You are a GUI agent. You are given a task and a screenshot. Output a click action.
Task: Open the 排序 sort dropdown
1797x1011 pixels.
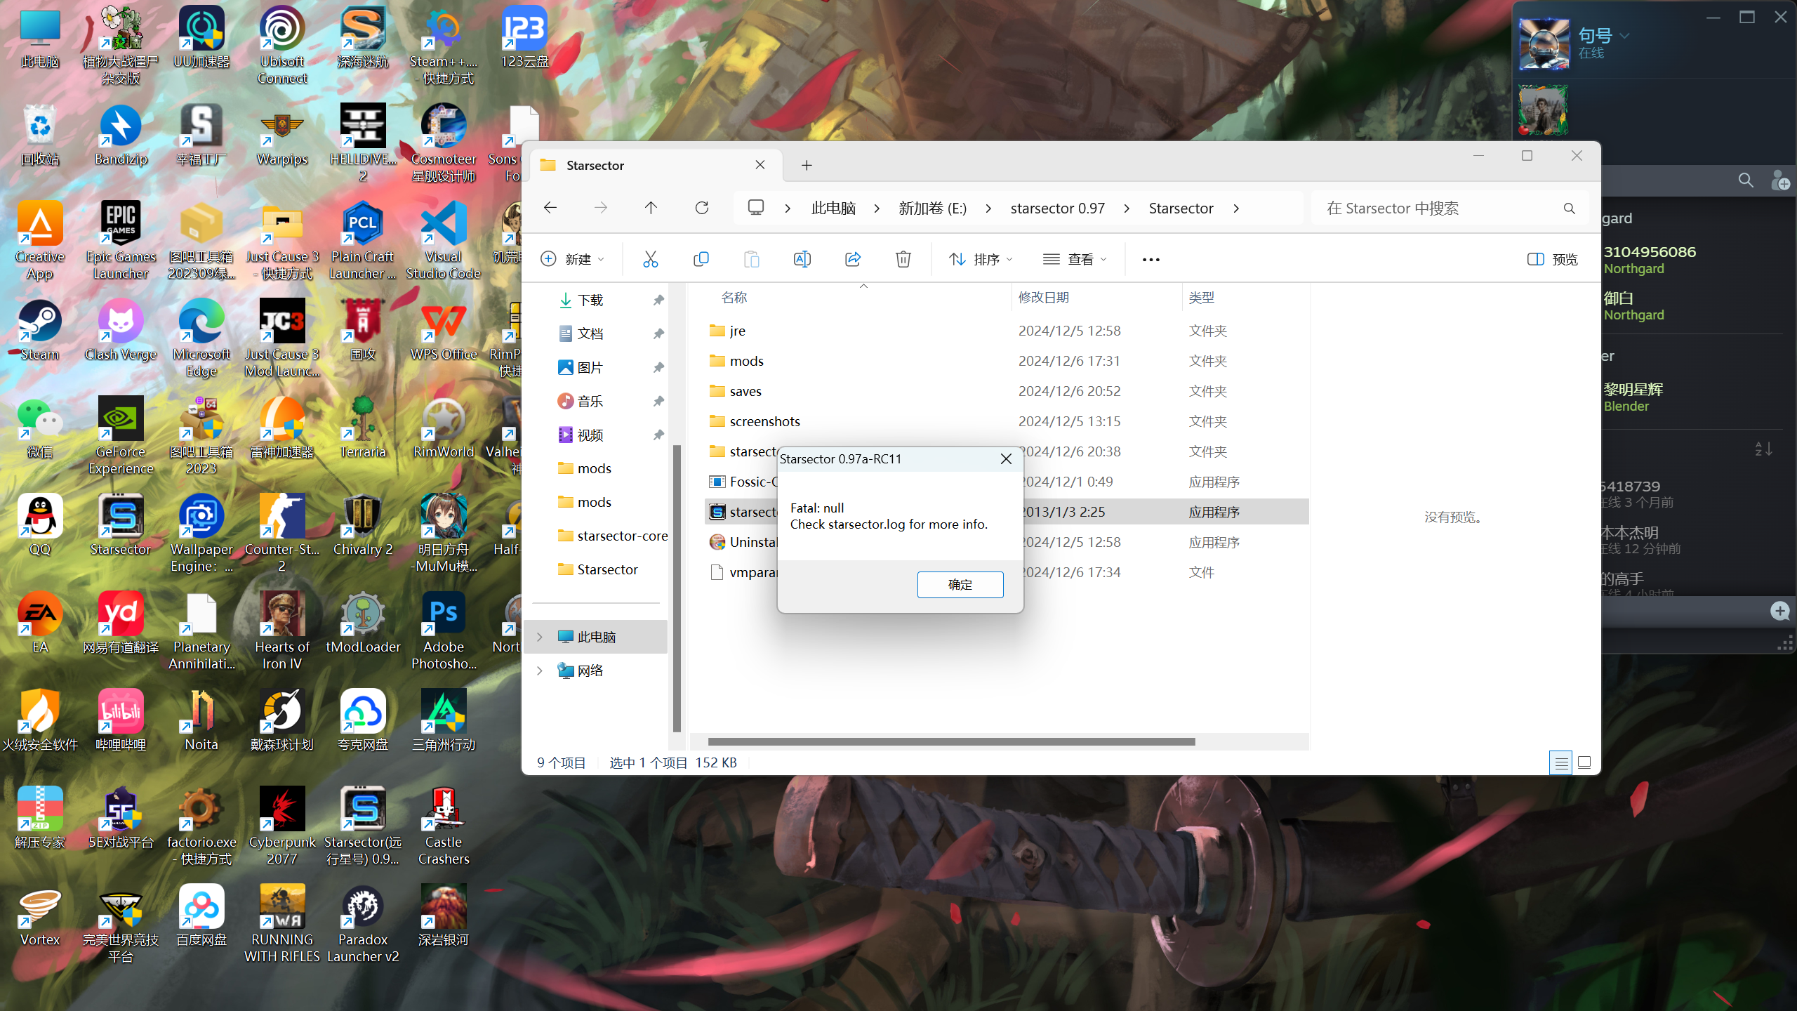tap(980, 259)
